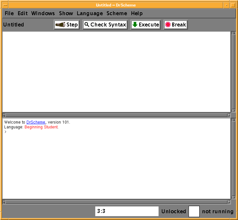The image size is (238, 220).
Task: Click the white garbage collection indicator box
Action: [x=194, y=211]
